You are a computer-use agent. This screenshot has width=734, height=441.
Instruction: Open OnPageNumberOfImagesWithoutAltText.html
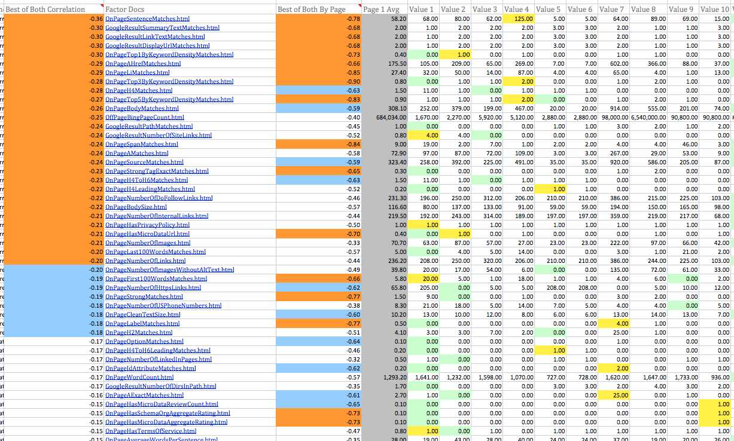coord(170,270)
